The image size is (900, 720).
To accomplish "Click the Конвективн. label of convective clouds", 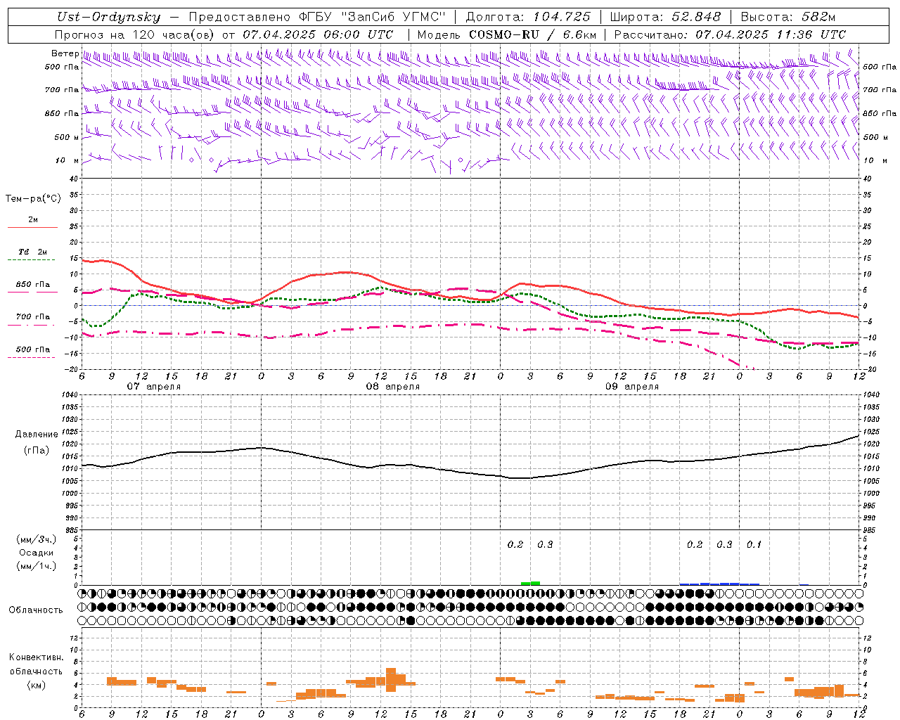I will pyautogui.click(x=36, y=657).
